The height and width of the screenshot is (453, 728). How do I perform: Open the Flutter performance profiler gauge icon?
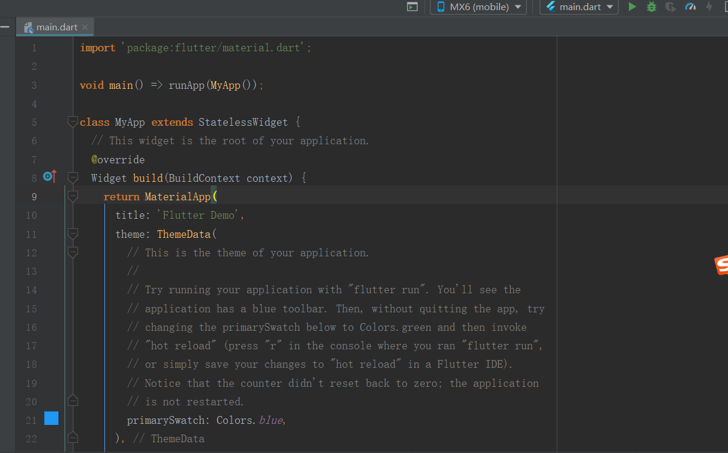click(x=690, y=7)
